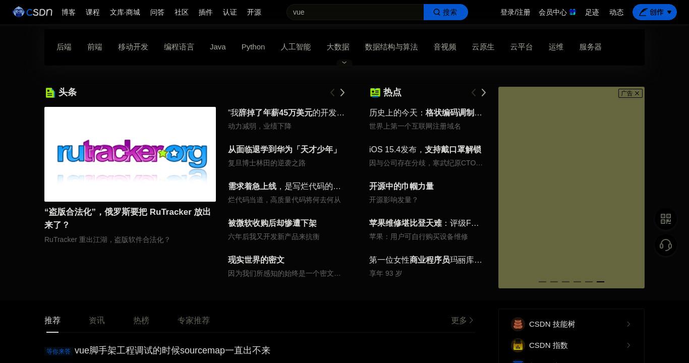Open article 开源中的巾帼力量
The image size is (689, 363).
401,187
